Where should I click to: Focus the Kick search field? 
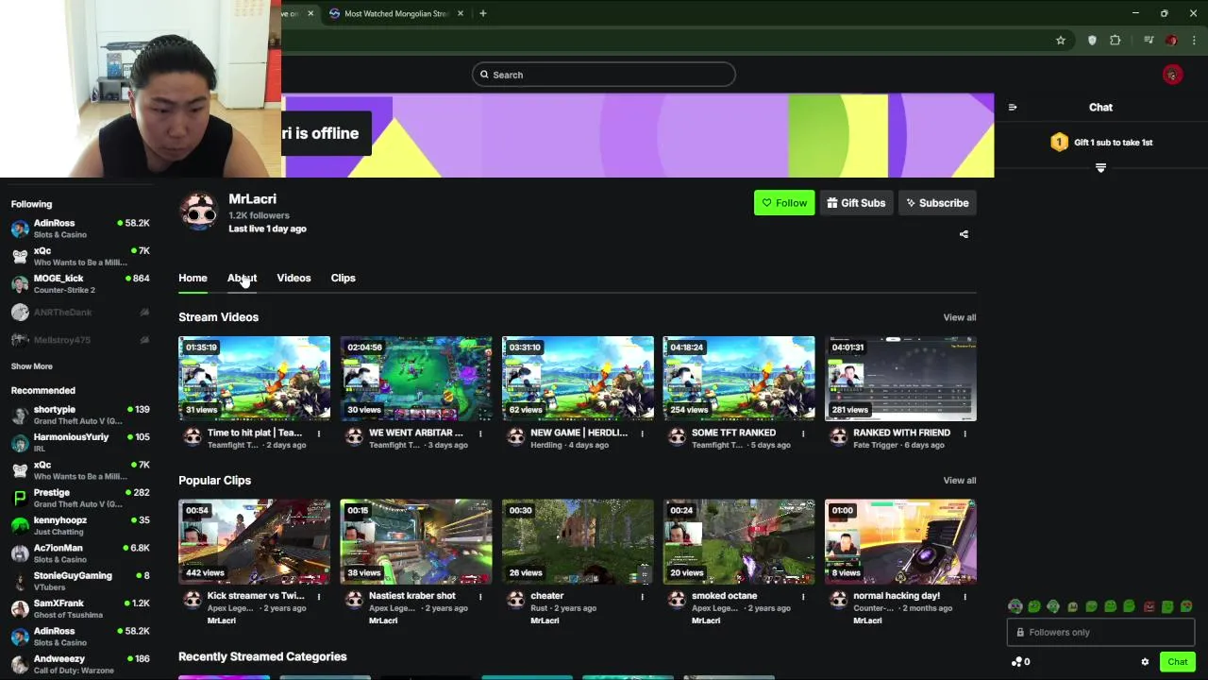604,75
